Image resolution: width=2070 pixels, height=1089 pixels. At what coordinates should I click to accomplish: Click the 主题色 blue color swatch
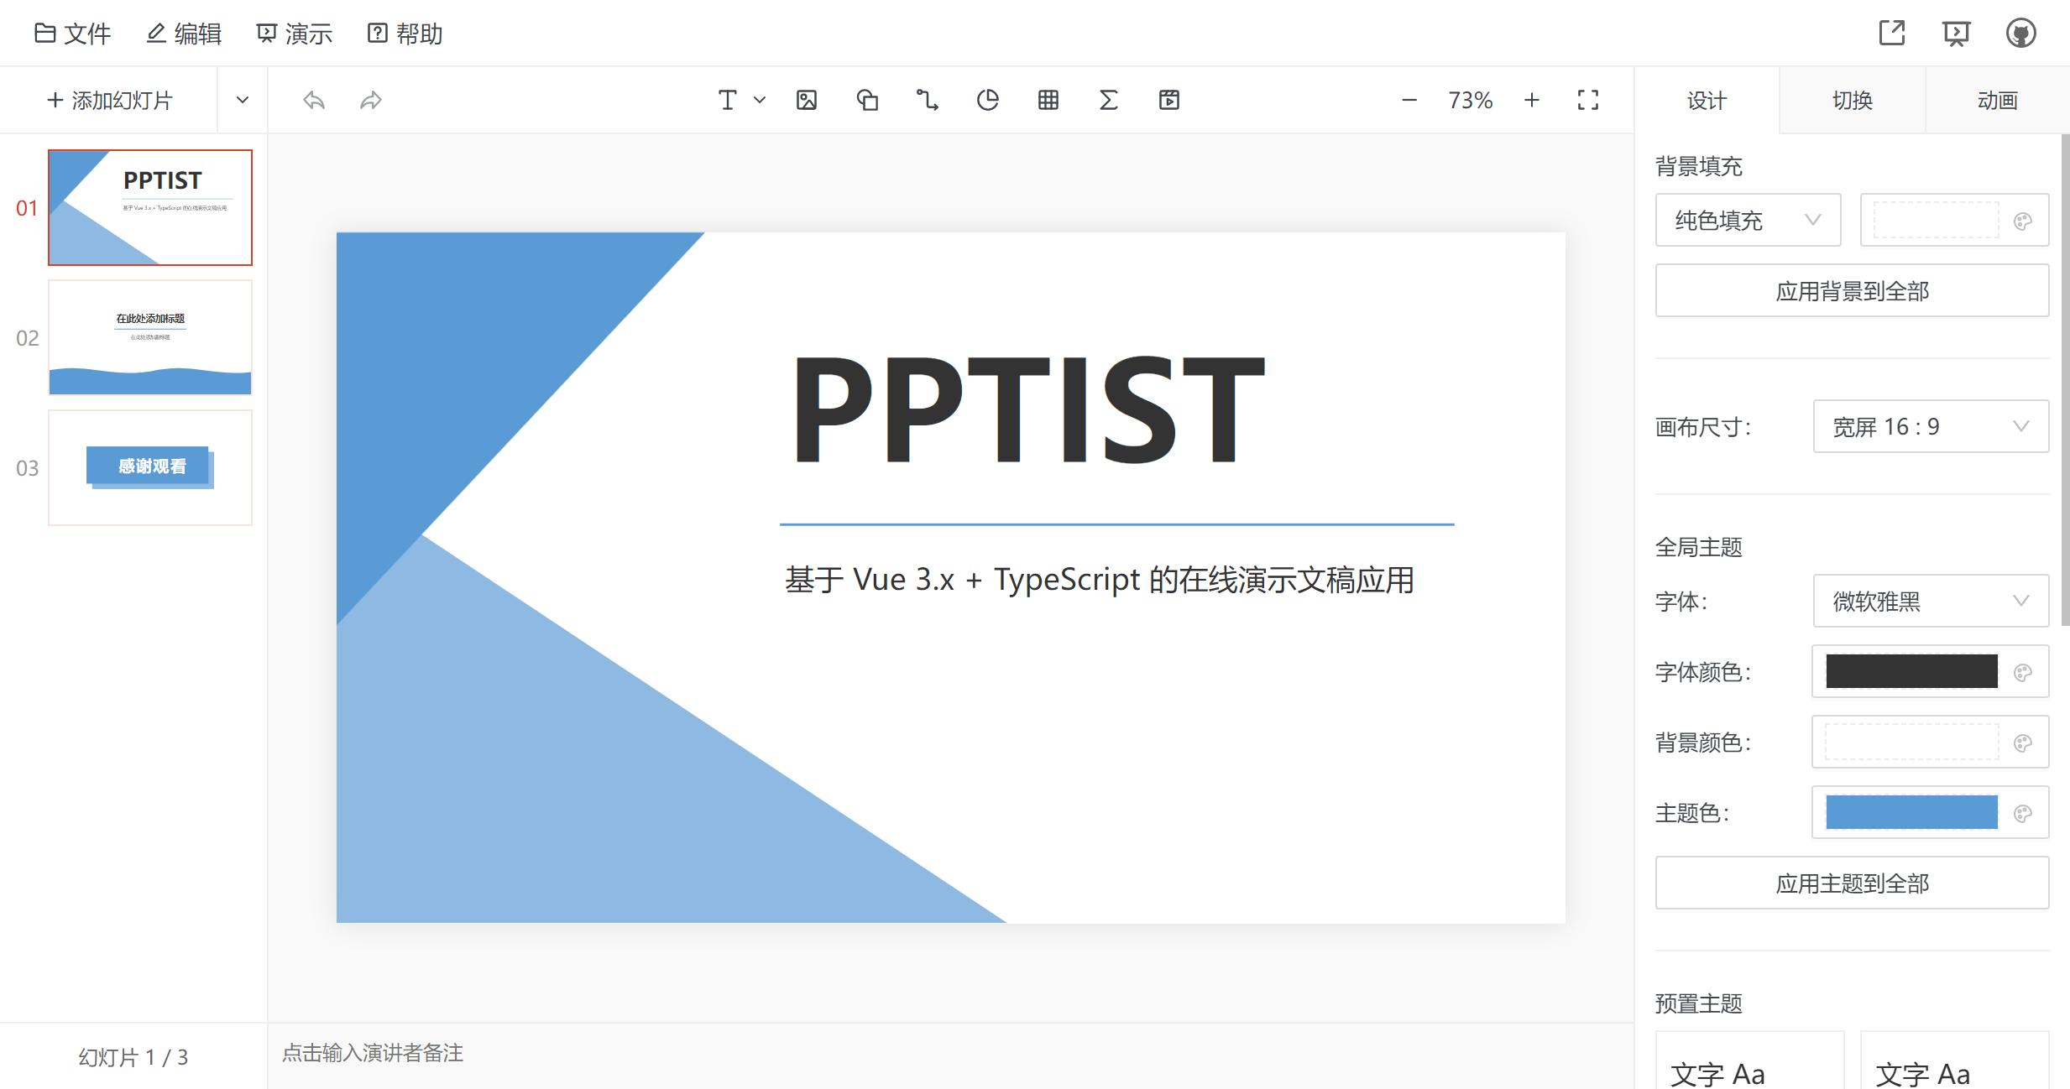pyautogui.click(x=1911, y=812)
